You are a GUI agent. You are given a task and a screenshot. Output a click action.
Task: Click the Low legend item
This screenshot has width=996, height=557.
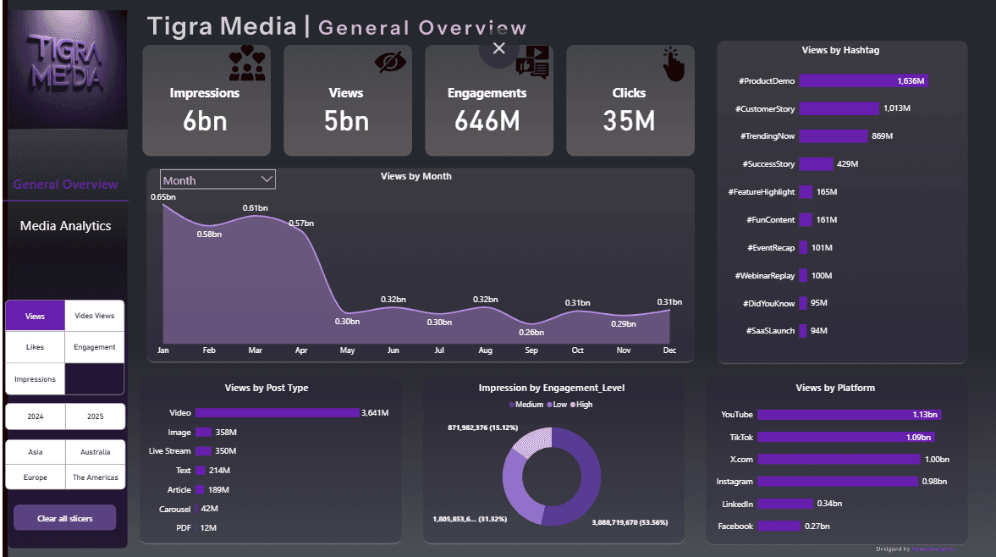point(557,405)
